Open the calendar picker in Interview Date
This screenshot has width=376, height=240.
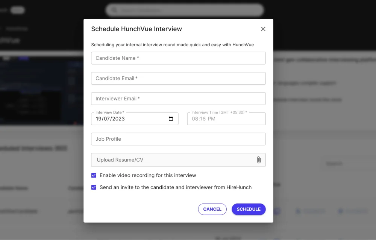pos(171,119)
